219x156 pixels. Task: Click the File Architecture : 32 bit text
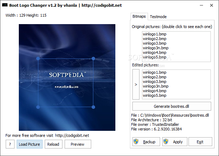[x=152, y=120]
